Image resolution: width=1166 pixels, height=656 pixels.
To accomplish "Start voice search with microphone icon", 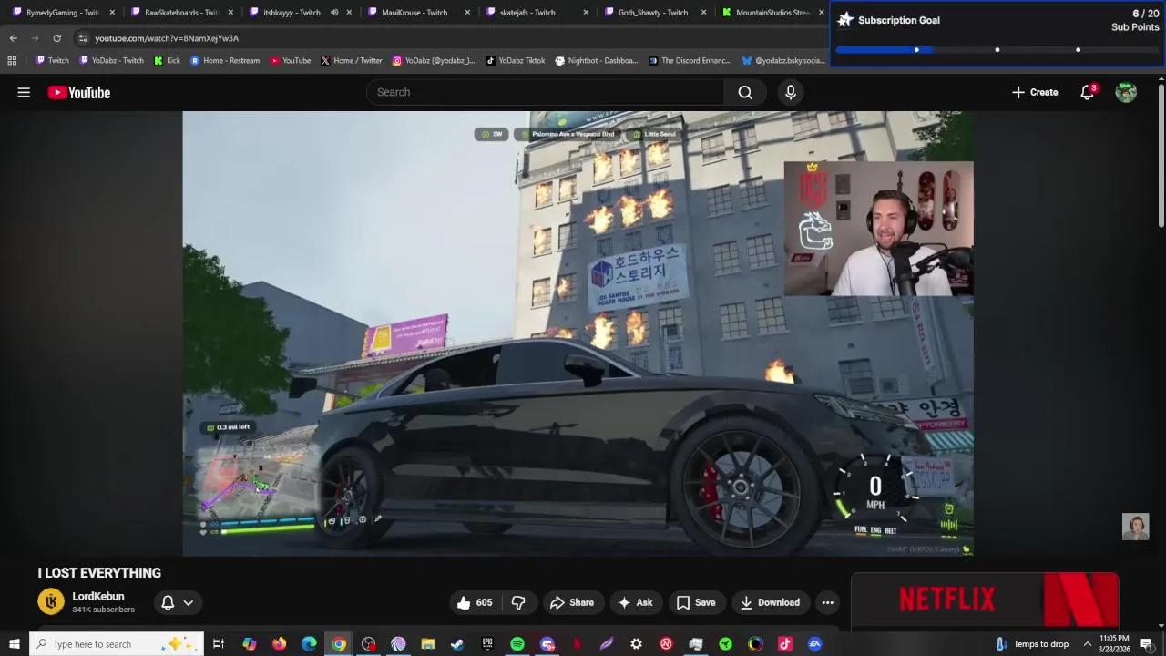I will coord(791,92).
